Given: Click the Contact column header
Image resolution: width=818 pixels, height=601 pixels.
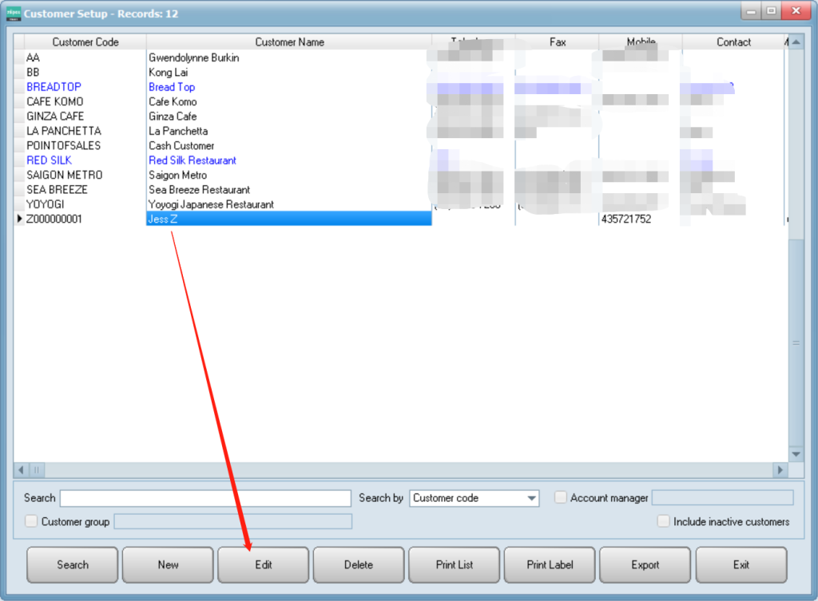Looking at the screenshot, I should [x=733, y=42].
